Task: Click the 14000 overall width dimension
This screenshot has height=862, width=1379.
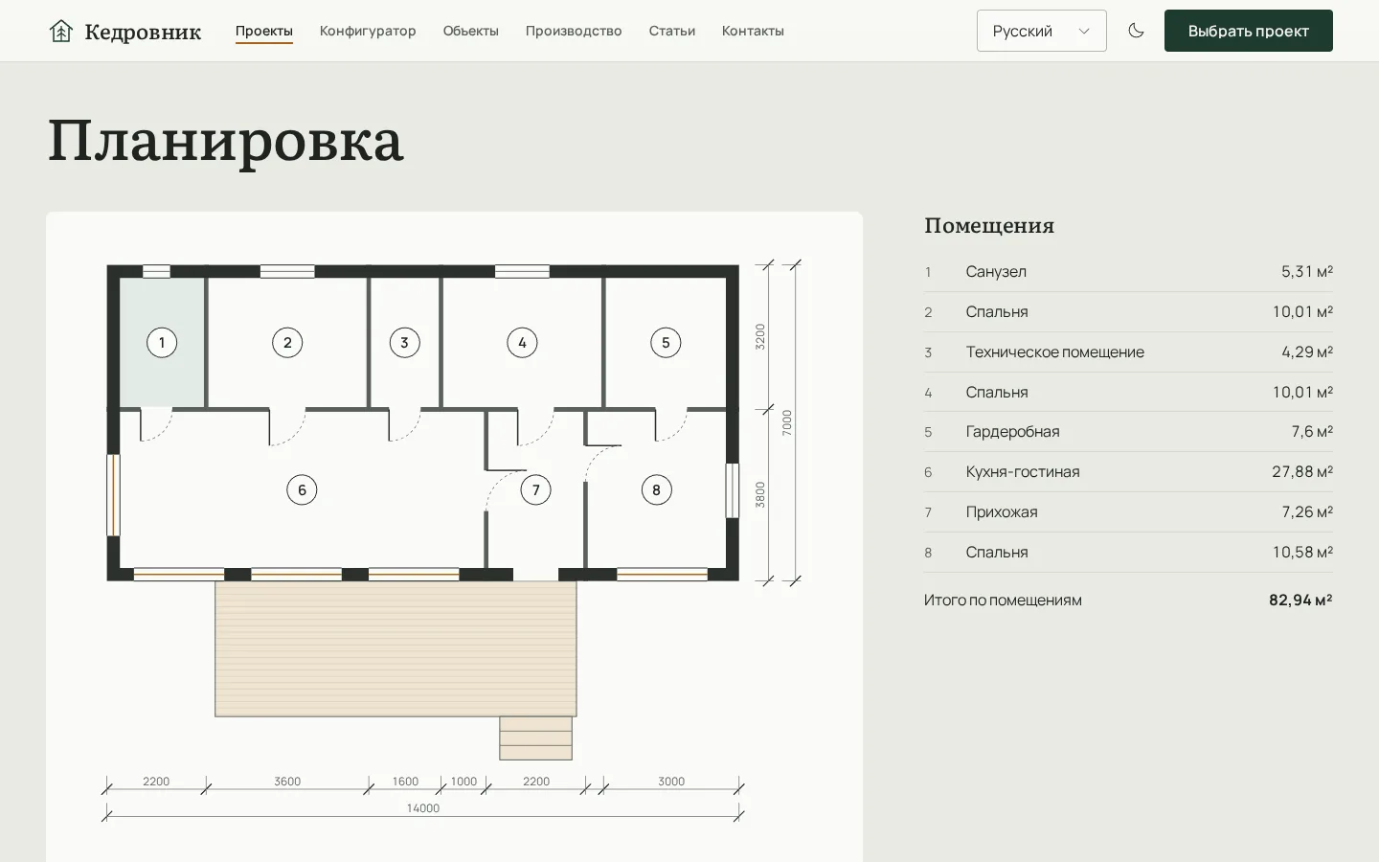Action: tap(423, 808)
